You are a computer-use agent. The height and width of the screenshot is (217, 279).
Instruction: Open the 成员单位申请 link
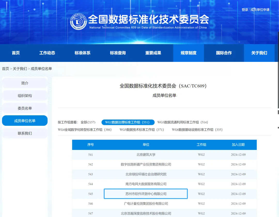click(x=260, y=10)
